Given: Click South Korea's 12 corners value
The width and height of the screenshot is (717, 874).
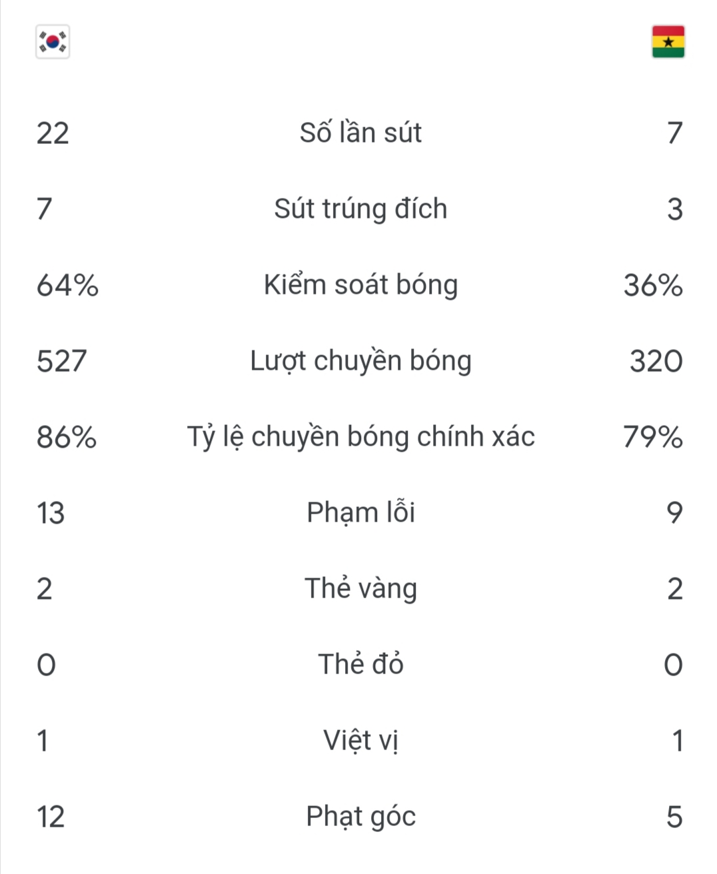Looking at the screenshot, I should click(51, 816).
